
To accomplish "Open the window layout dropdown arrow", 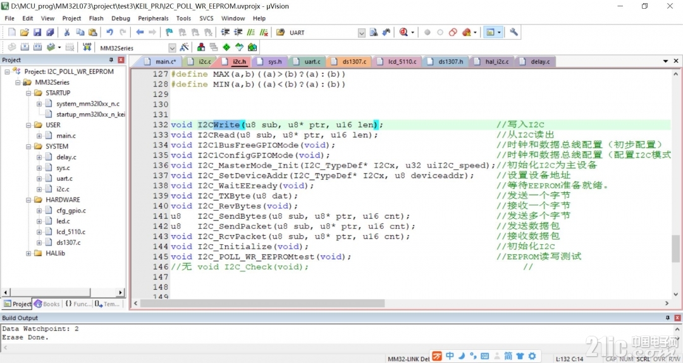I will (x=499, y=32).
